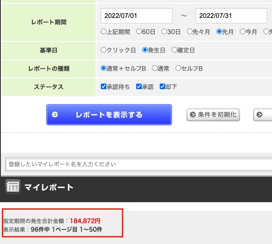
Task: Set base date to 発生日
Action: (x=145, y=50)
